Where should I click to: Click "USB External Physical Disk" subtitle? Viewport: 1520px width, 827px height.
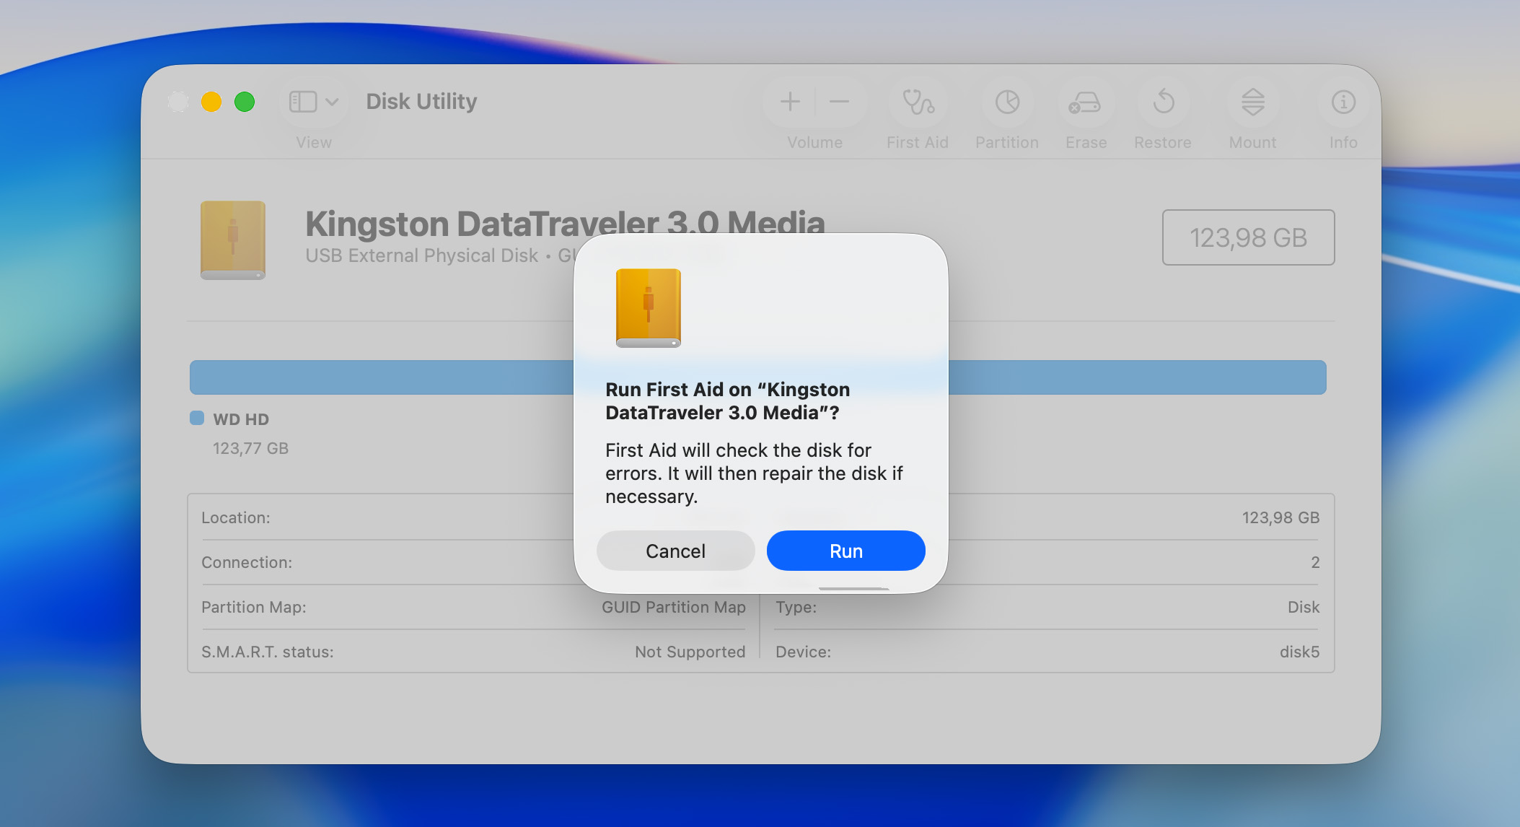coord(421,255)
